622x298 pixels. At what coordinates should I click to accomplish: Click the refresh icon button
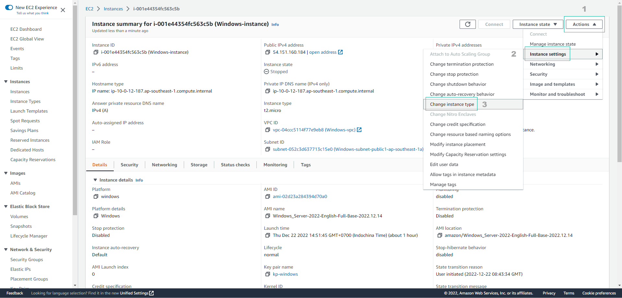[x=468, y=24]
